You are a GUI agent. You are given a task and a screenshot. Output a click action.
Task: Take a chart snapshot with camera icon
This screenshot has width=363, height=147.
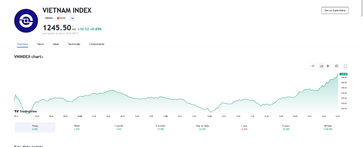pos(336,66)
